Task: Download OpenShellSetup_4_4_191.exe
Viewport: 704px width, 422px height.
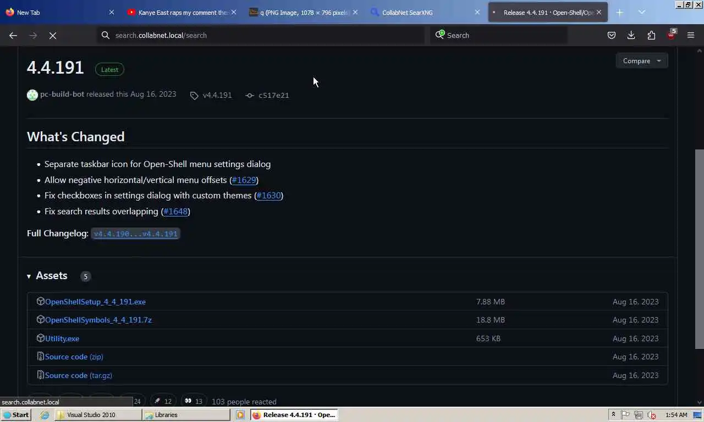Action: tap(95, 302)
